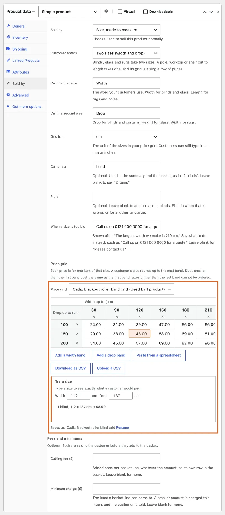Select the 34.00 price cell

(94, 343)
